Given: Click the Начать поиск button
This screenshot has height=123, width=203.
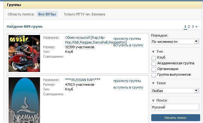Looking at the screenshot, I should [176, 118].
